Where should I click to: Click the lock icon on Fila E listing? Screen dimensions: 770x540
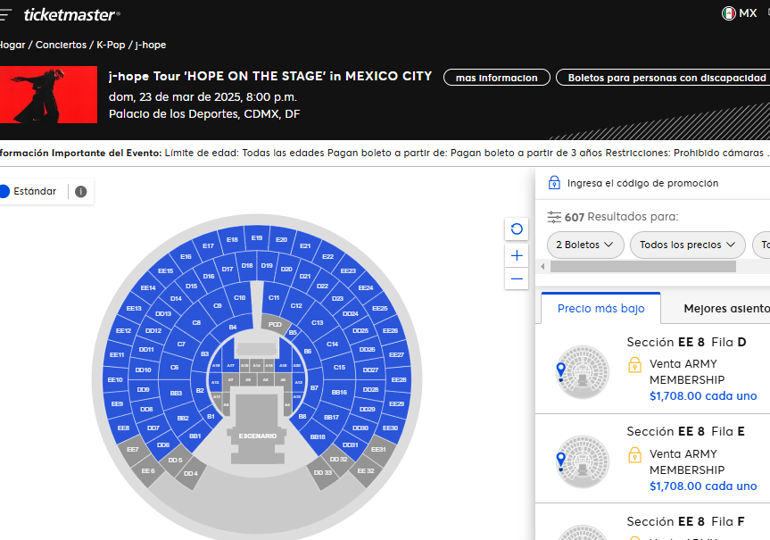(634, 454)
